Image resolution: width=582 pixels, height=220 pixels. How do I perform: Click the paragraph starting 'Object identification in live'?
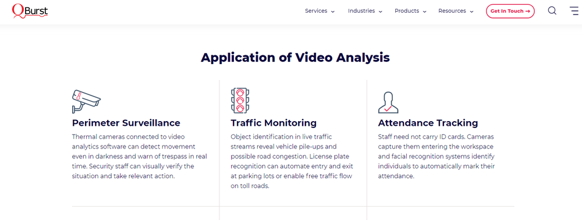click(x=292, y=161)
